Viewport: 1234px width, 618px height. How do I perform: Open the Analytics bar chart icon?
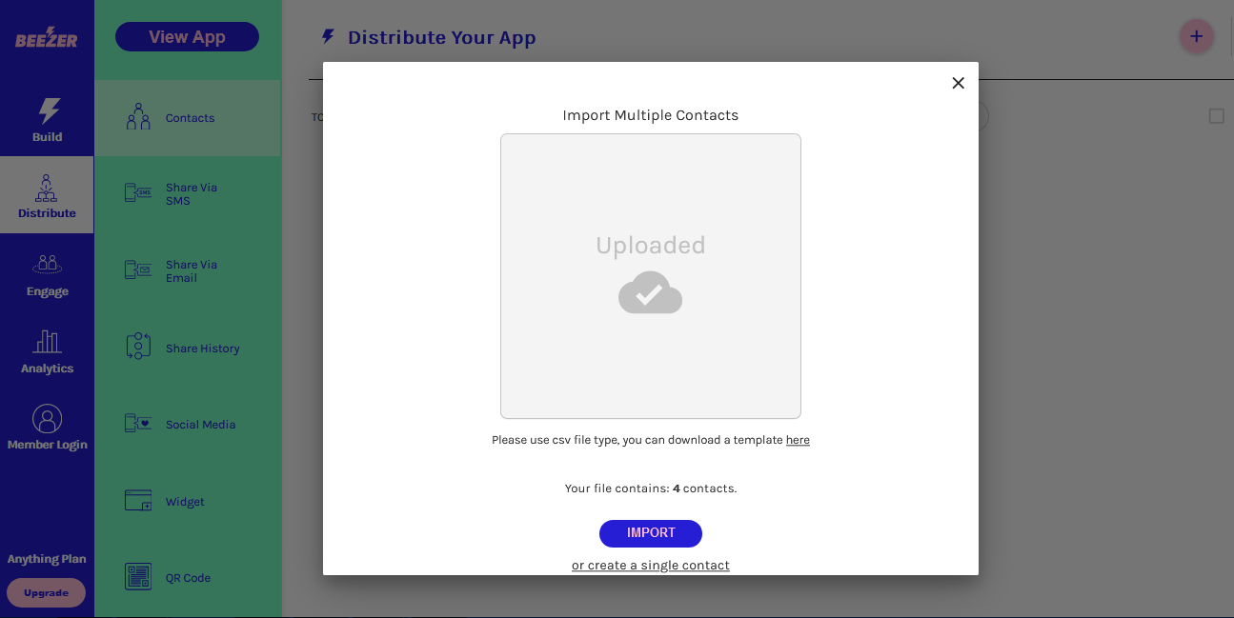click(x=47, y=341)
